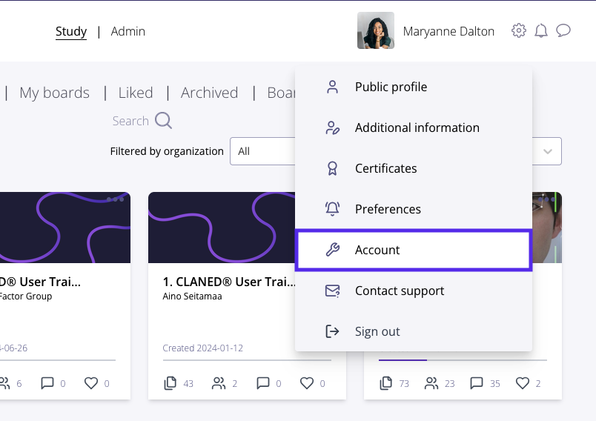Click the Search text field
Image resolution: width=596 pixels, height=421 pixels.
[130, 121]
